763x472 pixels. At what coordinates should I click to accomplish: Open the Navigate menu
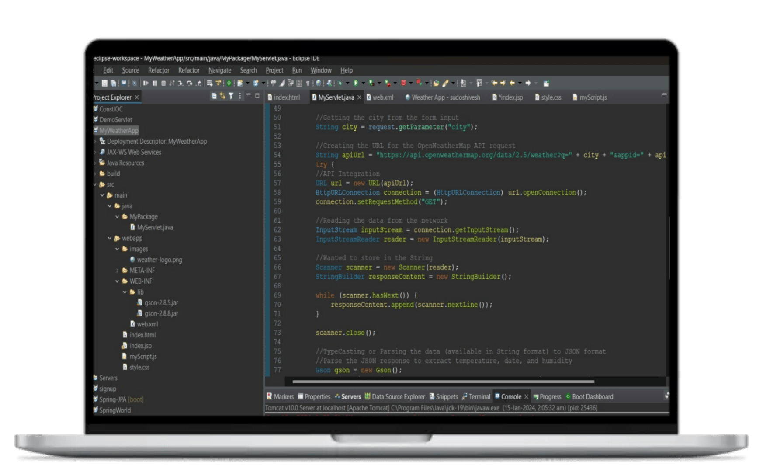220,70
